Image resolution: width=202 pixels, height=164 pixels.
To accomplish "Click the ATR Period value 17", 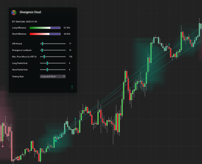I will tap(70, 44).
